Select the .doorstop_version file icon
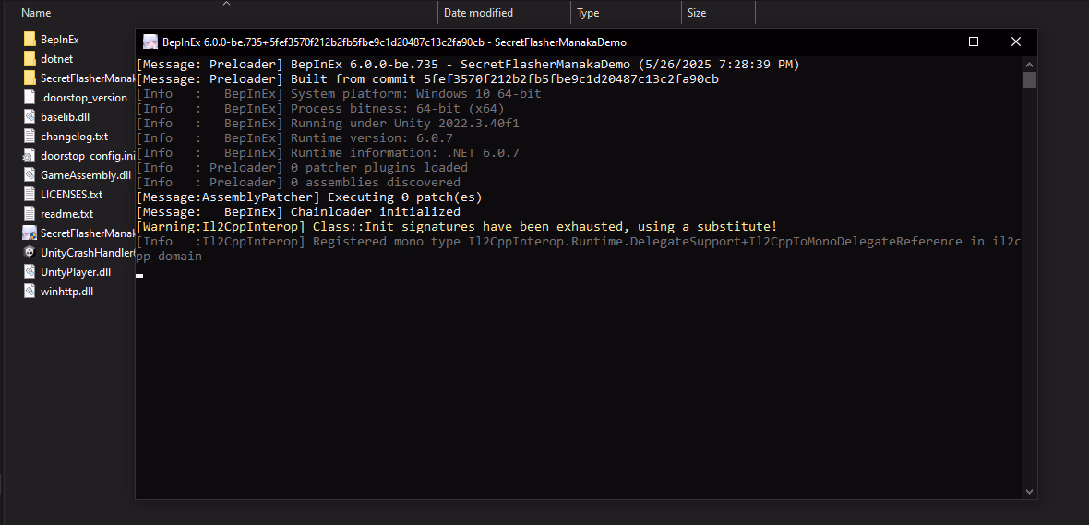The image size is (1089, 525). [x=30, y=97]
